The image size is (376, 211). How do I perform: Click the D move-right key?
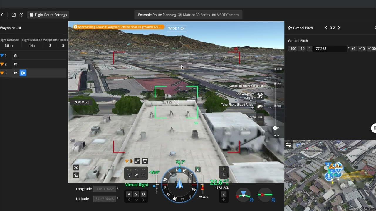[x=144, y=194]
